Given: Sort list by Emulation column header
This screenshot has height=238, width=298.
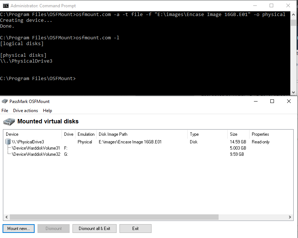Looking at the screenshot, I should [86, 134].
